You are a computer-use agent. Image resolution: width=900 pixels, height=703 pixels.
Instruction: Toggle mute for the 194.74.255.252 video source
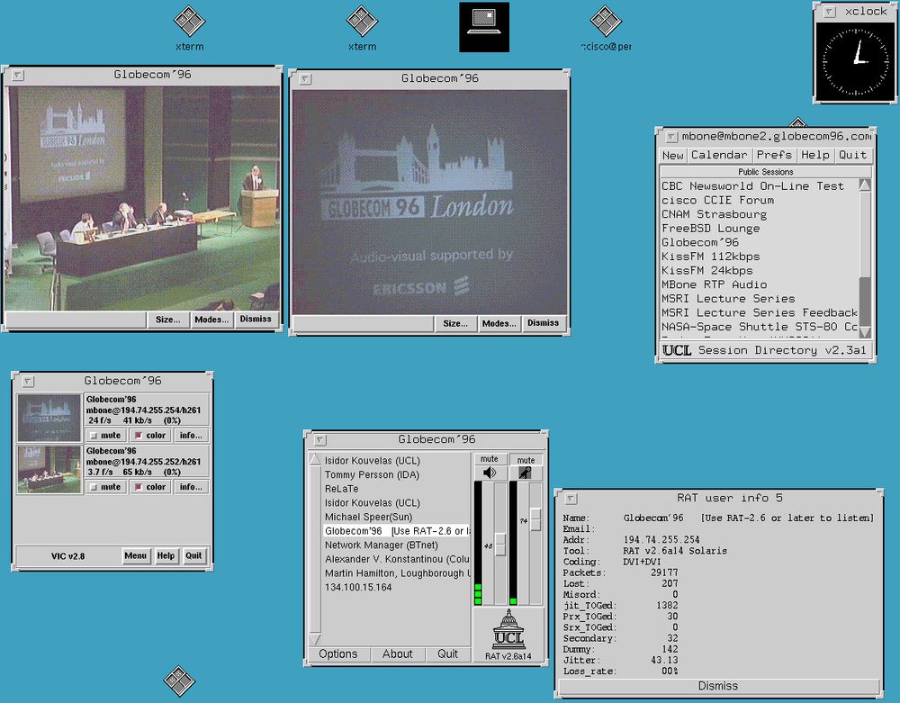[x=106, y=487]
